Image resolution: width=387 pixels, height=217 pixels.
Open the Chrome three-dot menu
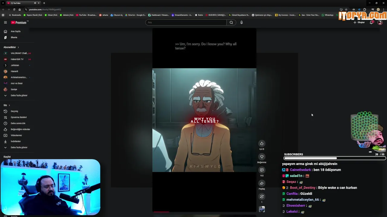pos(383,9)
